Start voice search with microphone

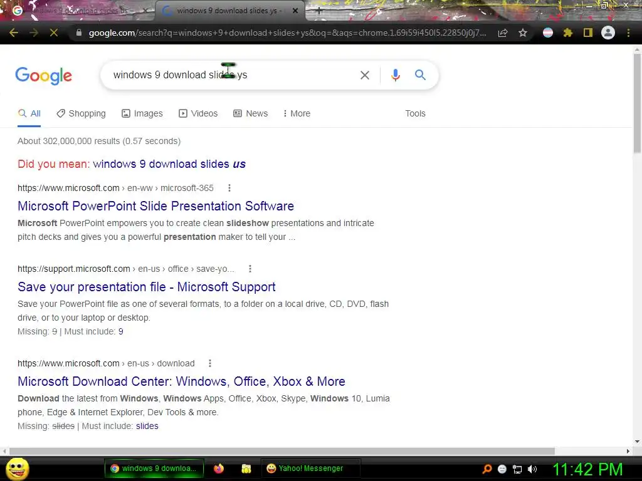coord(395,75)
